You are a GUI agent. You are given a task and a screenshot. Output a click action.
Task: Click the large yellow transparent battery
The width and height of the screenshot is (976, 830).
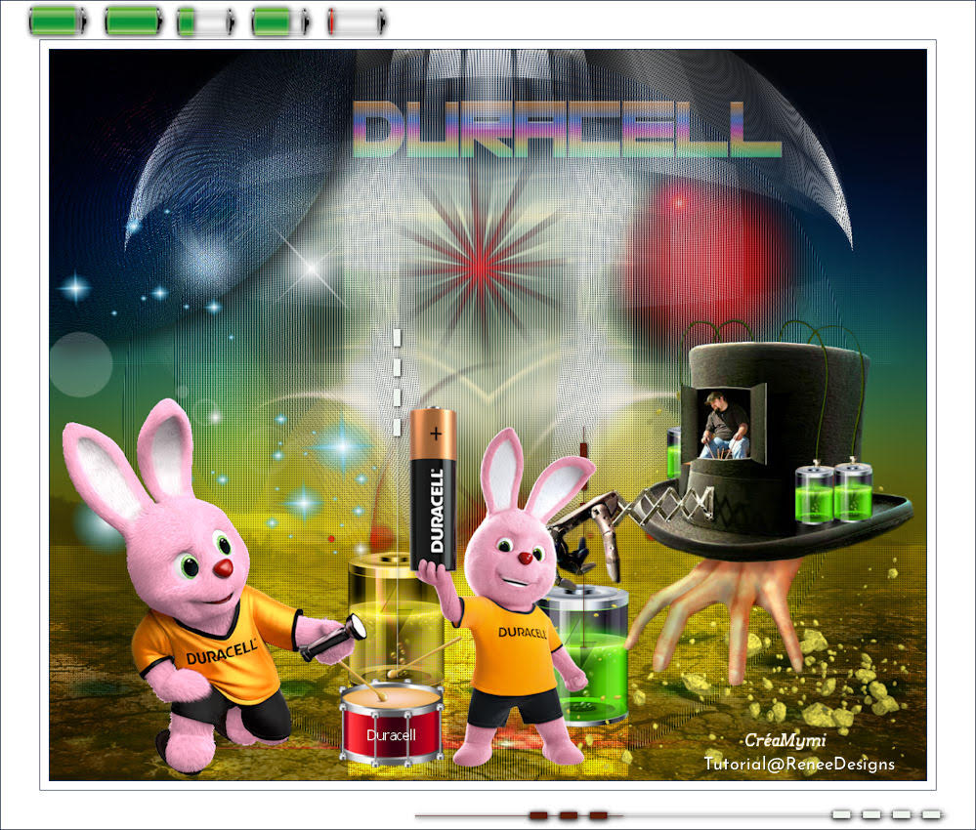coord(394,619)
